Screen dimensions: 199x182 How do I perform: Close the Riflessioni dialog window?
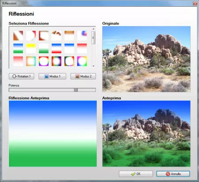(x=195, y=3)
